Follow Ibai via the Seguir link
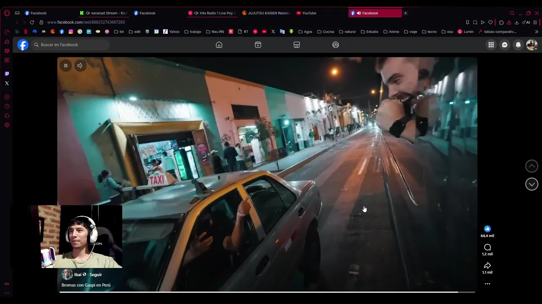Image resolution: width=542 pixels, height=304 pixels. pyautogui.click(x=95, y=274)
